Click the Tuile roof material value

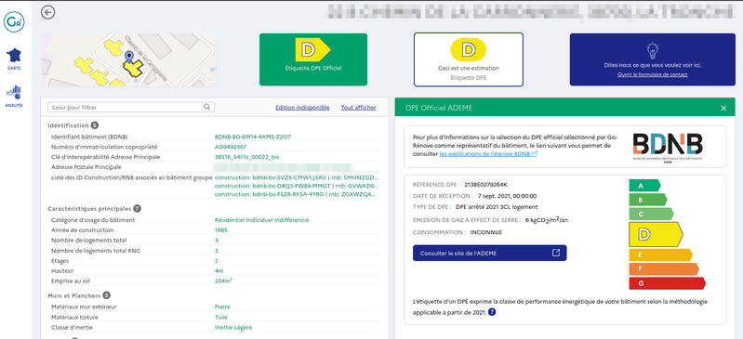220,318
